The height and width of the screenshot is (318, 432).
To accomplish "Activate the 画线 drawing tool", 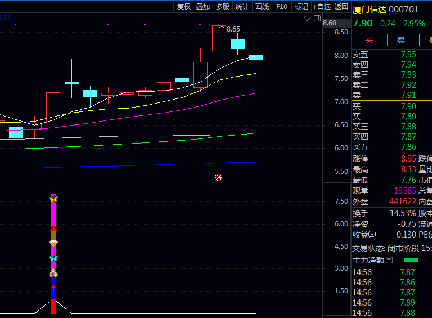I will pyautogui.click(x=262, y=7).
